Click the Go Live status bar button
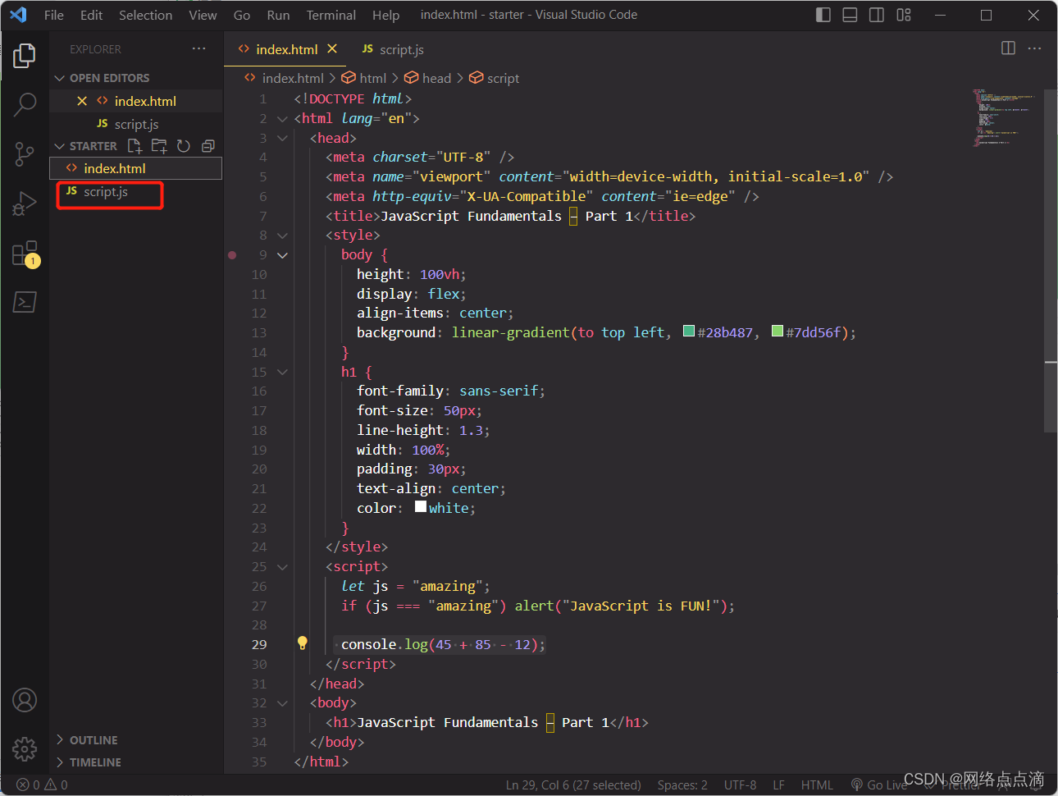Image resolution: width=1058 pixels, height=796 pixels. [x=878, y=785]
